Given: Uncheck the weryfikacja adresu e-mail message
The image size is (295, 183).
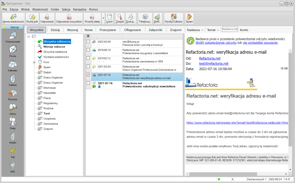Looking at the screenshot, I should [88, 74].
